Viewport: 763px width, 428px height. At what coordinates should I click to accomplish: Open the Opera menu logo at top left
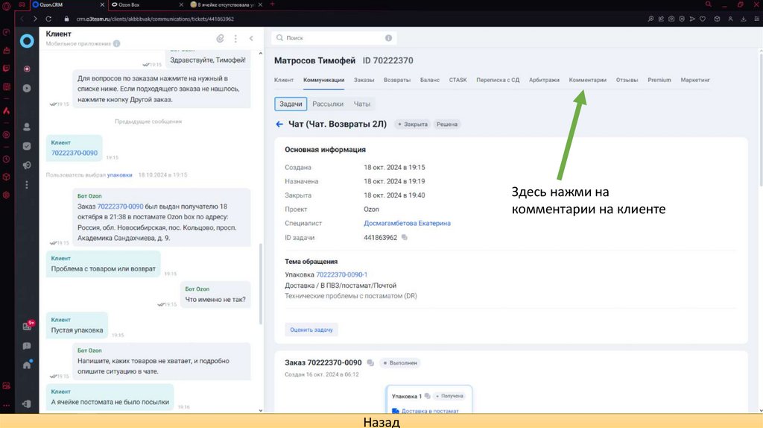(6, 6)
